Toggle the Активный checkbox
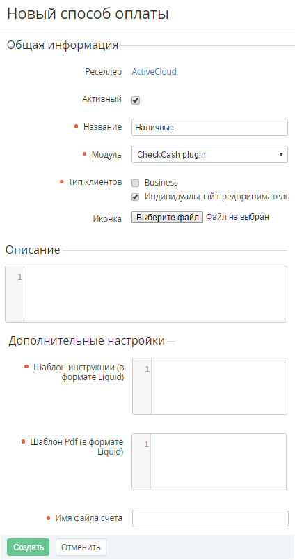 (136, 100)
